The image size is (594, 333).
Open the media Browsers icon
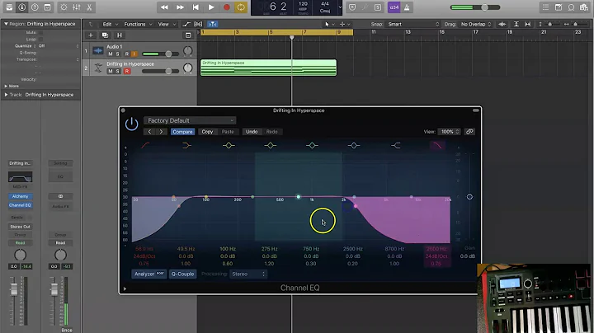584,7
